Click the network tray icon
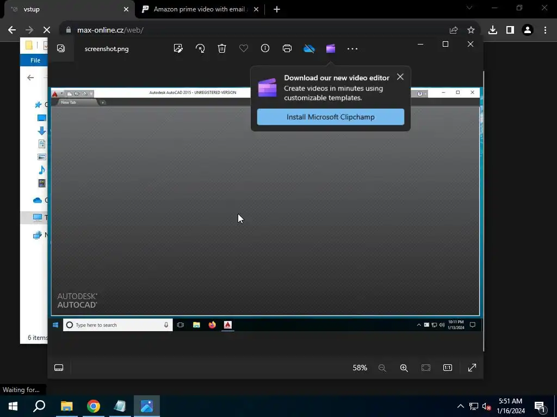Image resolution: width=557 pixels, height=417 pixels. [x=474, y=406]
